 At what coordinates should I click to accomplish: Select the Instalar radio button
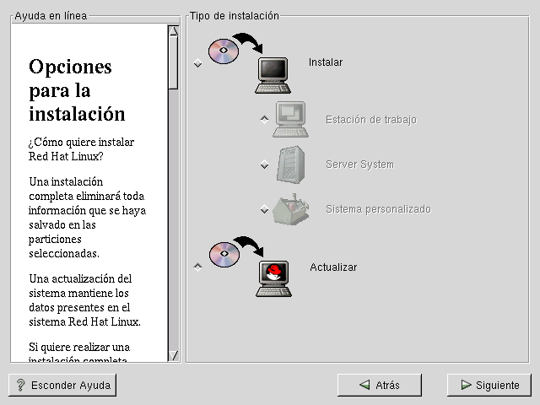(197, 63)
